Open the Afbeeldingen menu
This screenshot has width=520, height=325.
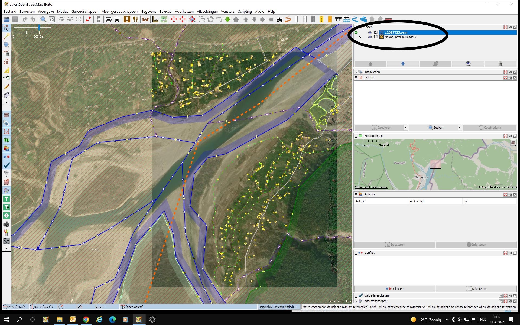click(x=207, y=11)
